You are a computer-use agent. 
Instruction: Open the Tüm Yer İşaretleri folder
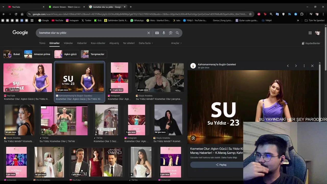pos(314,20)
